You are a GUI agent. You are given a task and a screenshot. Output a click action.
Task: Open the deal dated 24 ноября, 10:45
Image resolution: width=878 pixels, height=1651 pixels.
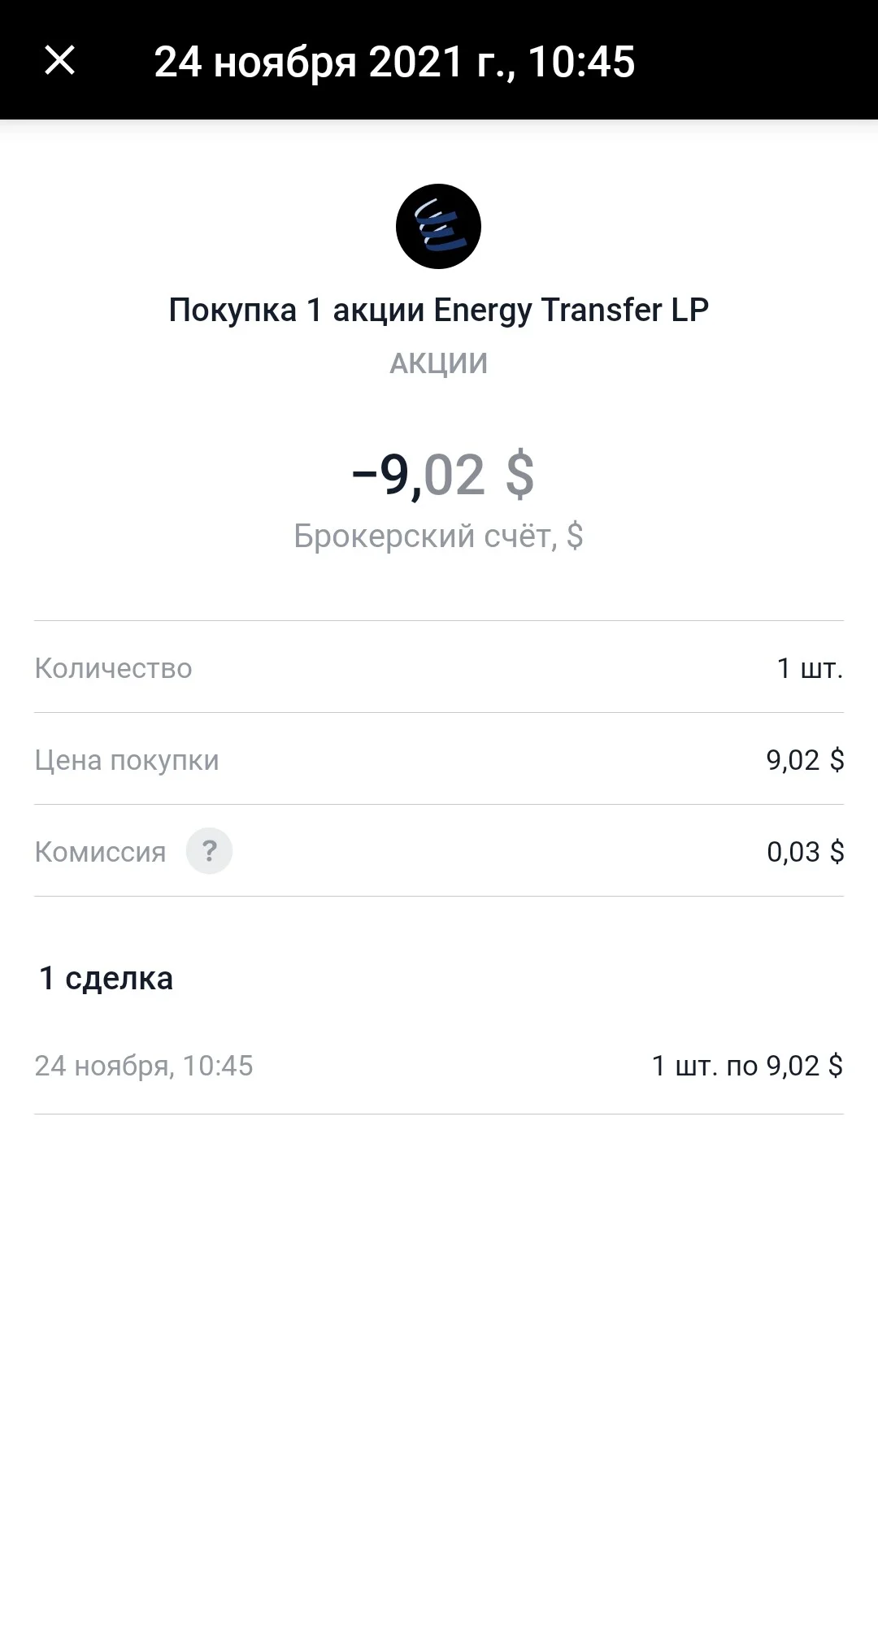[x=439, y=1066]
